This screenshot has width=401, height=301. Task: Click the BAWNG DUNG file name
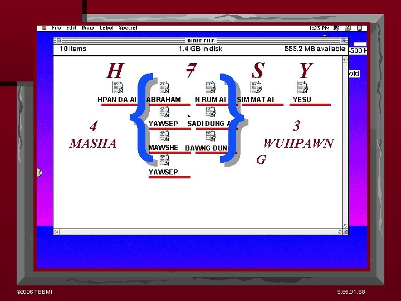point(207,148)
